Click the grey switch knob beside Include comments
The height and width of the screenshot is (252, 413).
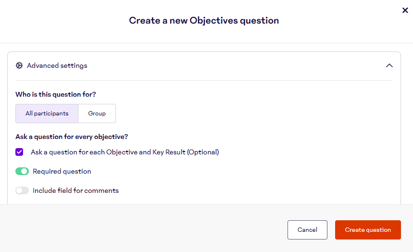[x=19, y=190]
